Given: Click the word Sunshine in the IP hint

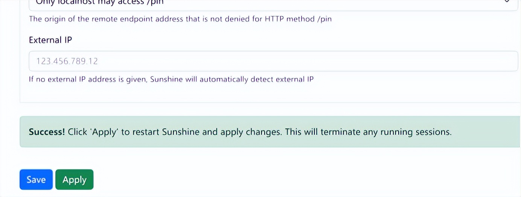Looking at the screenshot, I should coord(166,79).
